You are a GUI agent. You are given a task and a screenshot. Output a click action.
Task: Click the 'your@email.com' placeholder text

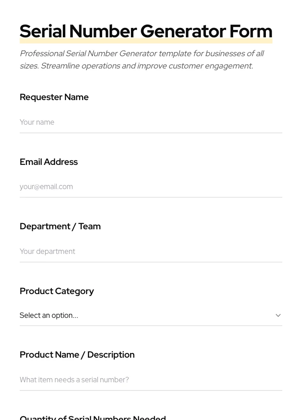(x=46, y=187)
